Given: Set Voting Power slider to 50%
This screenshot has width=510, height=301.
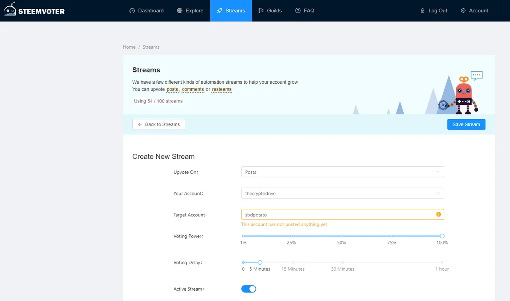Looking at the screenshot, I should (342, 236).
